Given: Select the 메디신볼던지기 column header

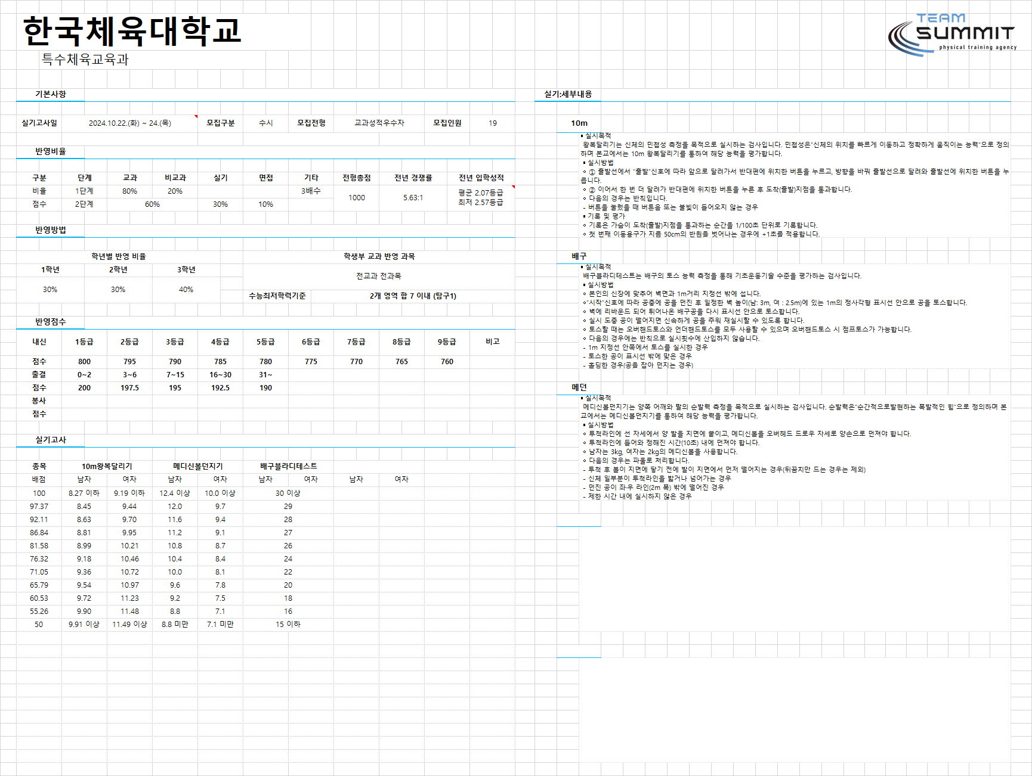Looking at the screenshot, I should (198, 467).
